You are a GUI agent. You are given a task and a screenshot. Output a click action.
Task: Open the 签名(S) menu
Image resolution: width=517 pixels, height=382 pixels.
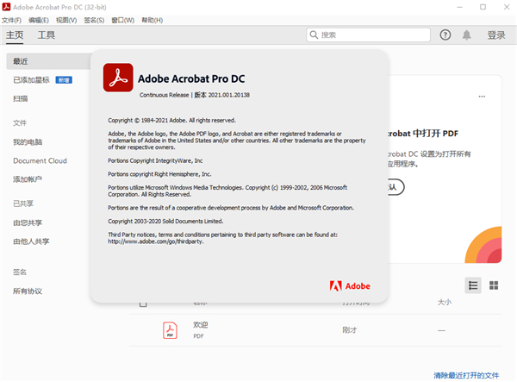[x=94, y=20]
